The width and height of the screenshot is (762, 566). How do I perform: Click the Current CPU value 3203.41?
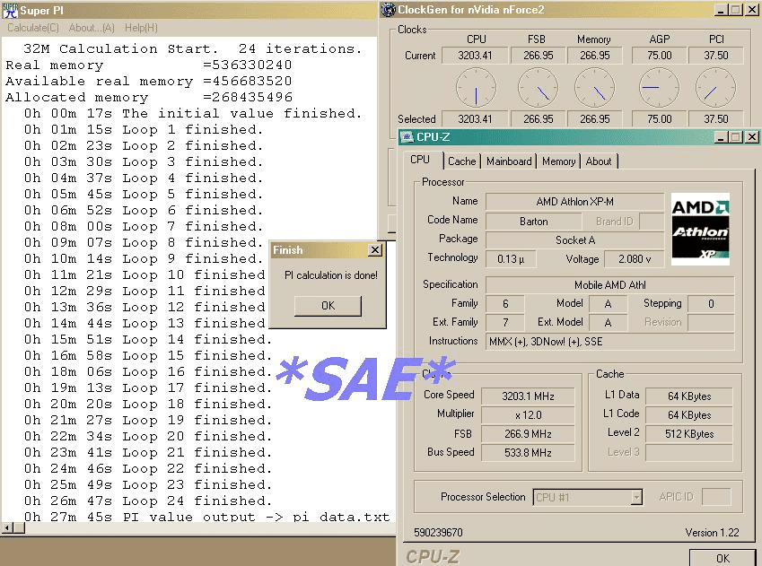475,56
